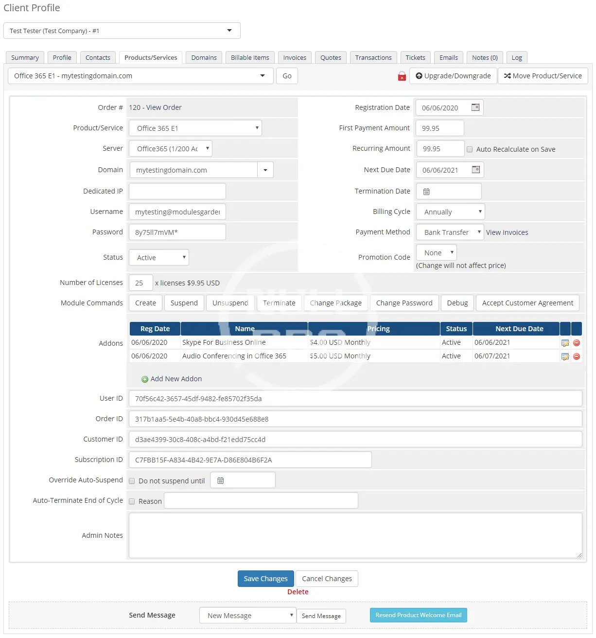Click into the Admin Notes text area
Screen dimensions: 596x638
[355, 535]
